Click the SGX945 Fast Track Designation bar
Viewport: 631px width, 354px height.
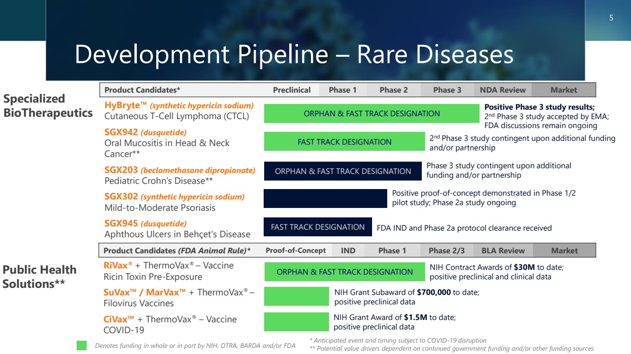pyautogui.click(x=318, y=227)
